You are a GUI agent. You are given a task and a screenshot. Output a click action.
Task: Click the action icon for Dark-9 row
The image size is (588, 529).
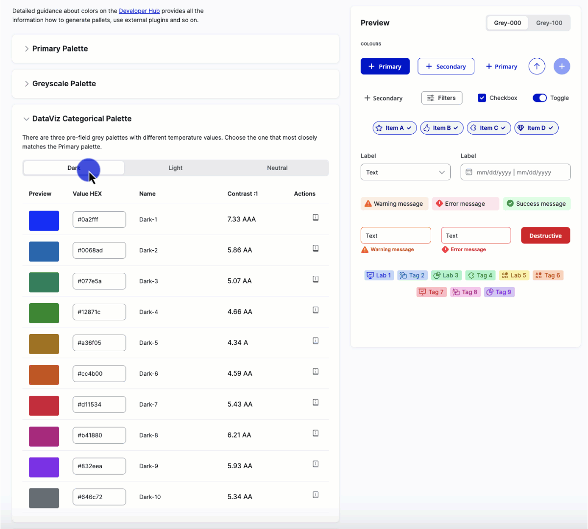[x=316, y=464]
